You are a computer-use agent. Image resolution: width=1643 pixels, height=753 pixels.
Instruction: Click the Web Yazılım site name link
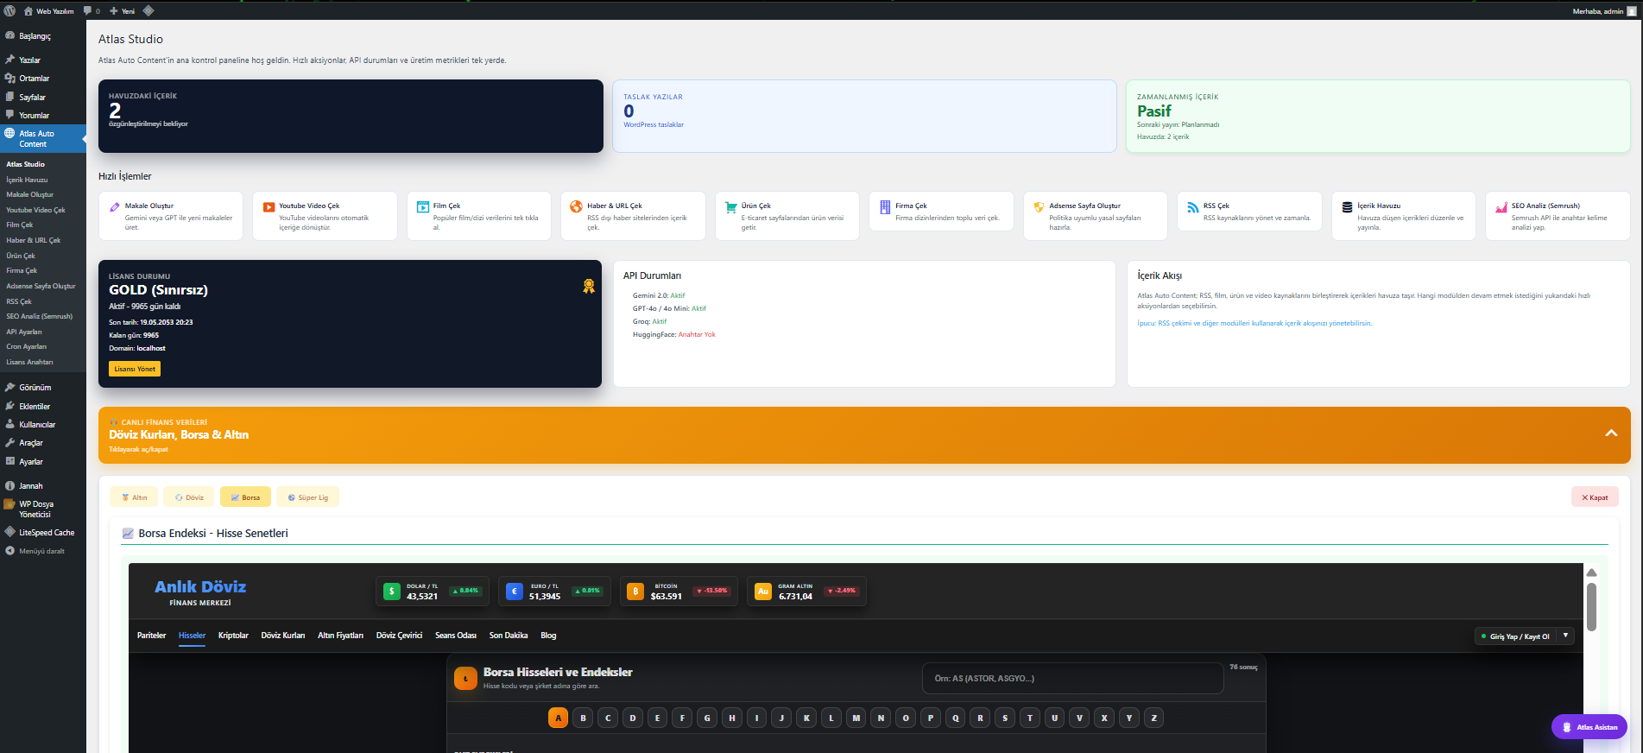(x=48, y=11)
